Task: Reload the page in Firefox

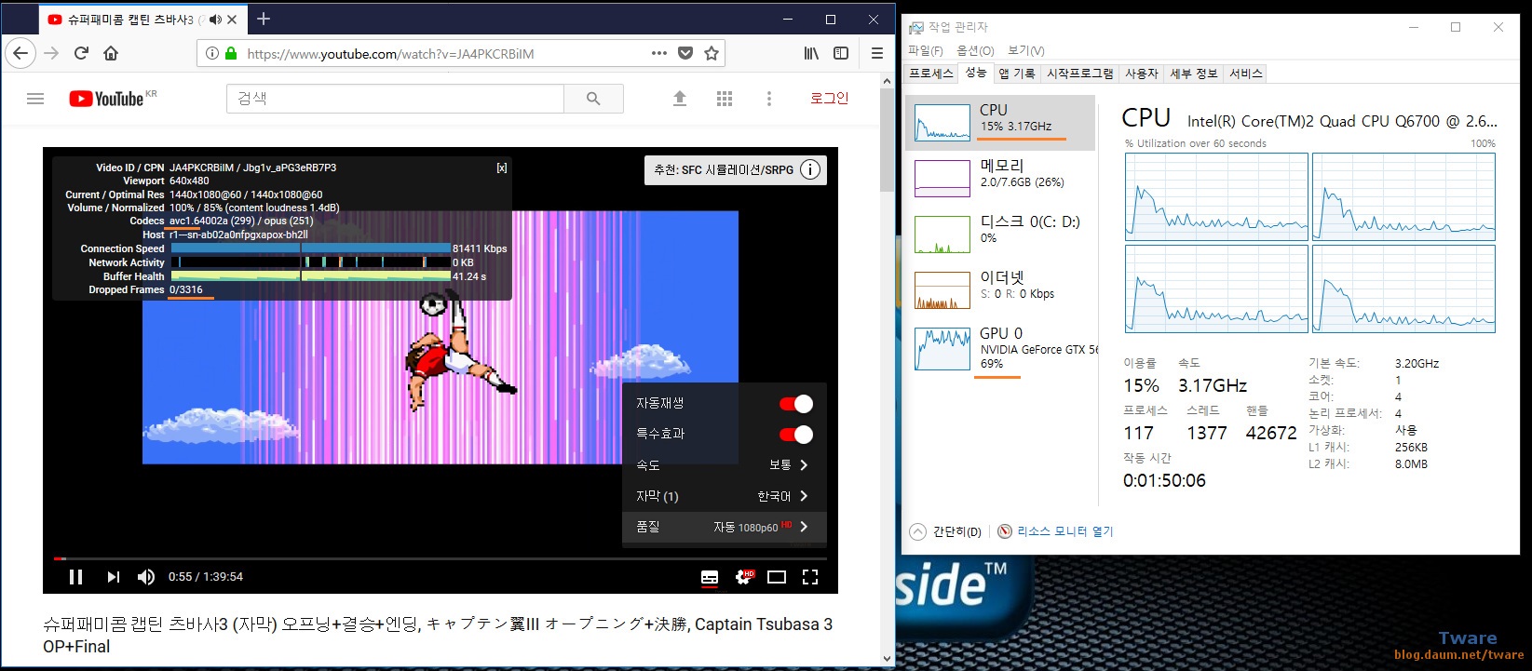Action: click(x=81, y=53)
